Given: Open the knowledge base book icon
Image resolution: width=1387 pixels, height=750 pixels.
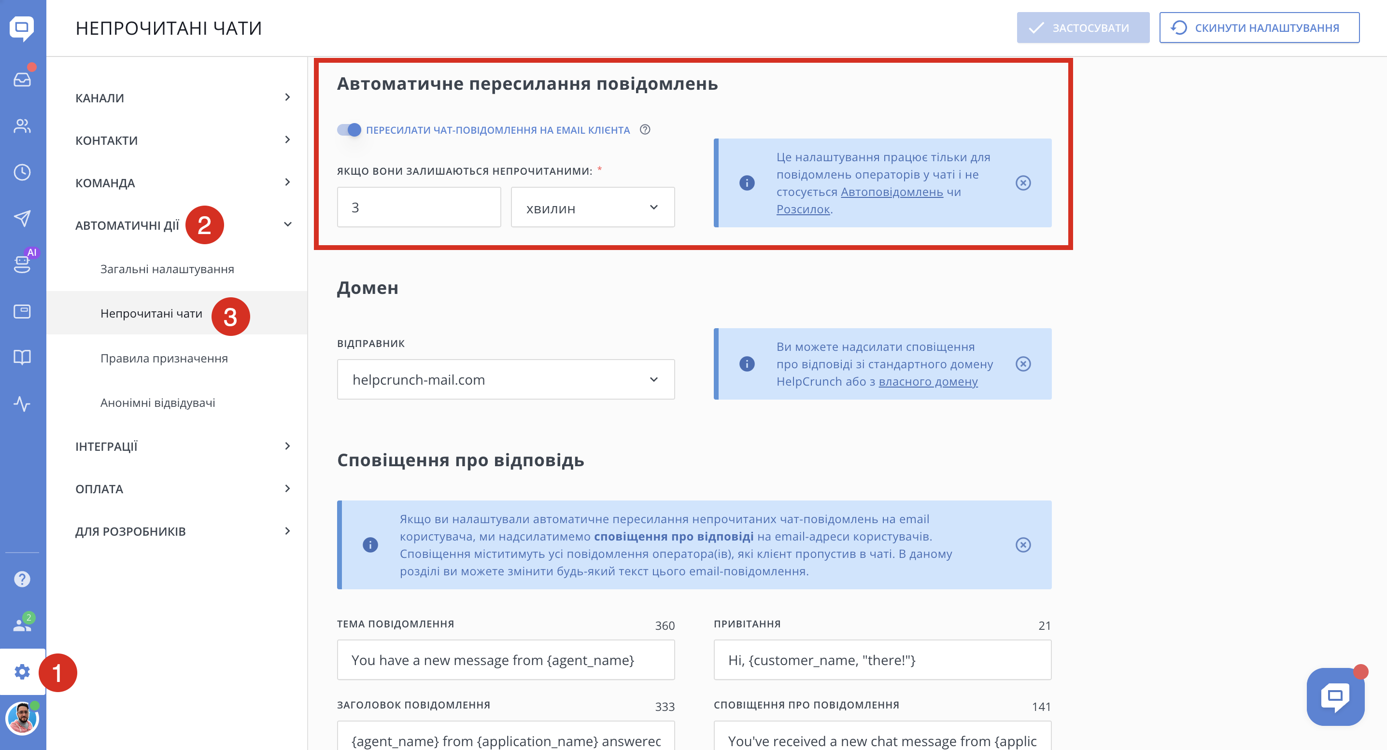Looking at the screenshot, I should tap(22, 357).
